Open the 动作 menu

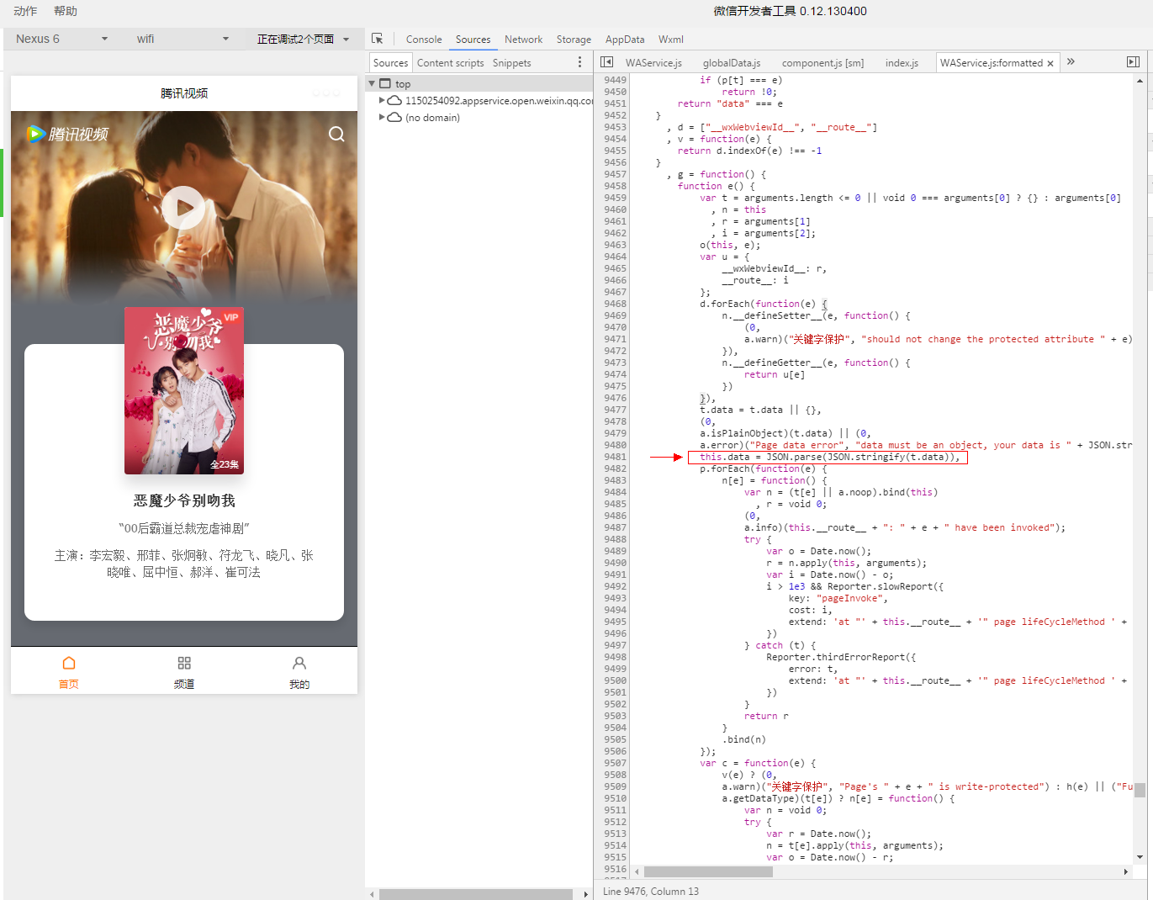pos(25,11)
